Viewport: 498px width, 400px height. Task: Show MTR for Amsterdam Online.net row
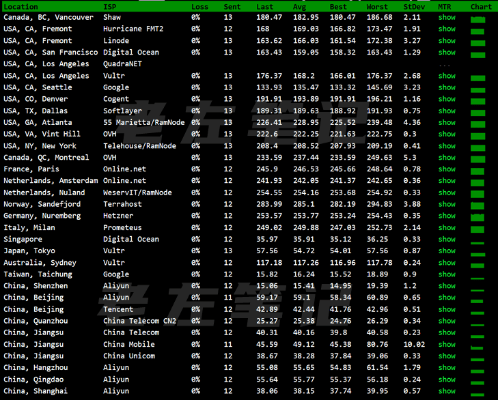pos(447,181)
